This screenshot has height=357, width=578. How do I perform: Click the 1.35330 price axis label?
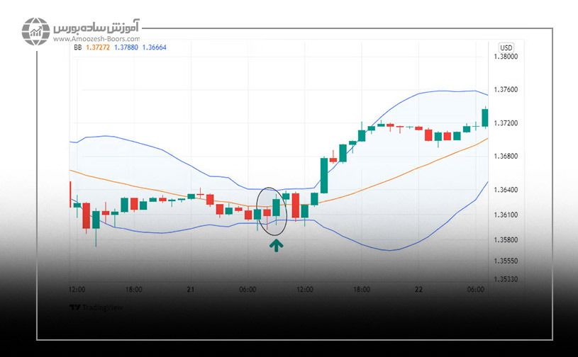click(x=504, y=279)
